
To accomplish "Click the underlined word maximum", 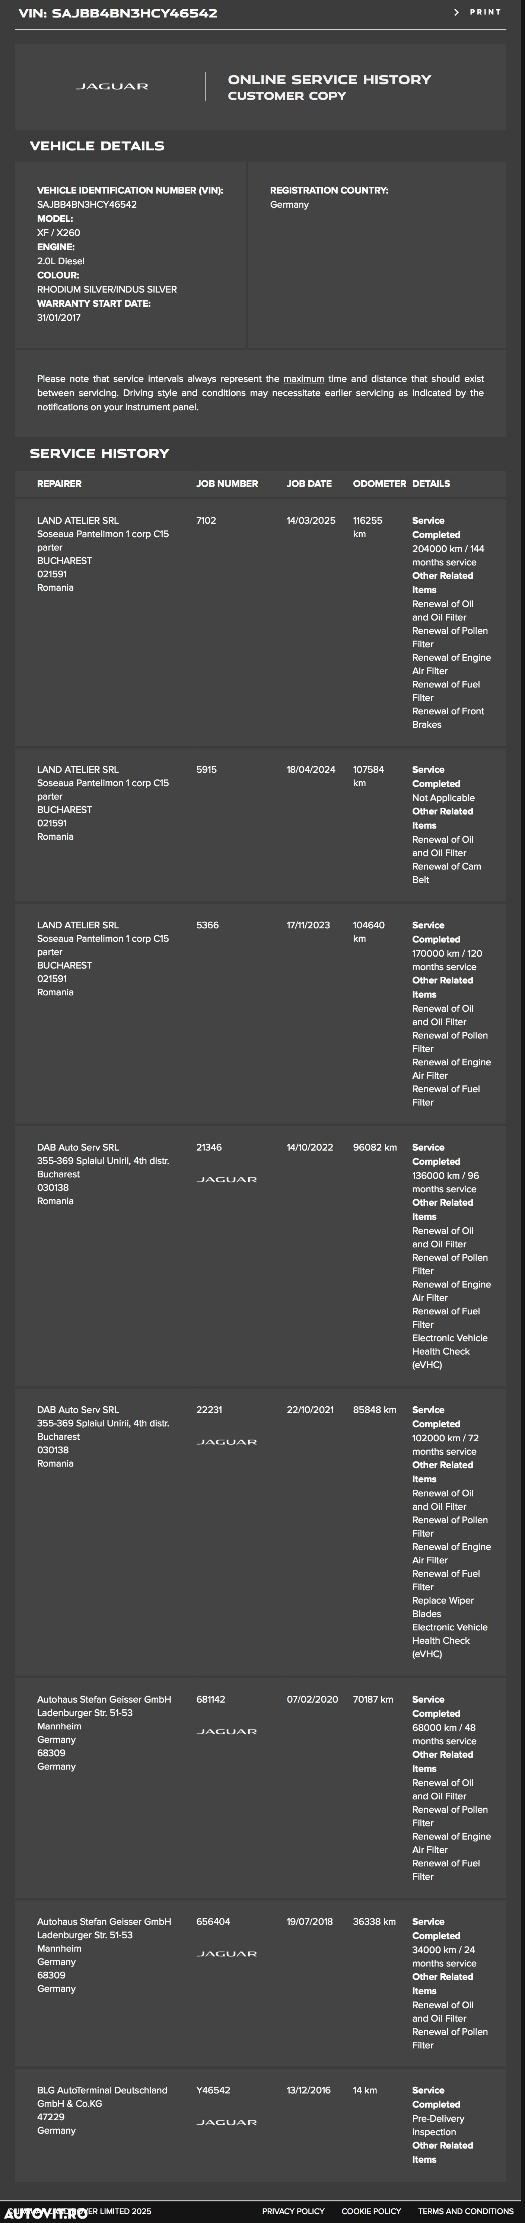I will 304,379.
